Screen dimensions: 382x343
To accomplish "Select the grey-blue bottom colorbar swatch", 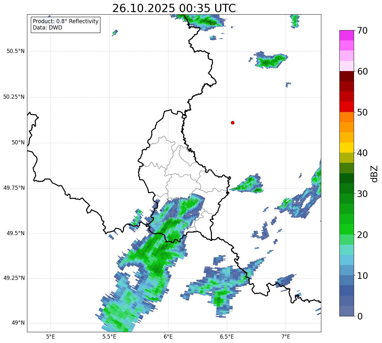I will 346,311.
